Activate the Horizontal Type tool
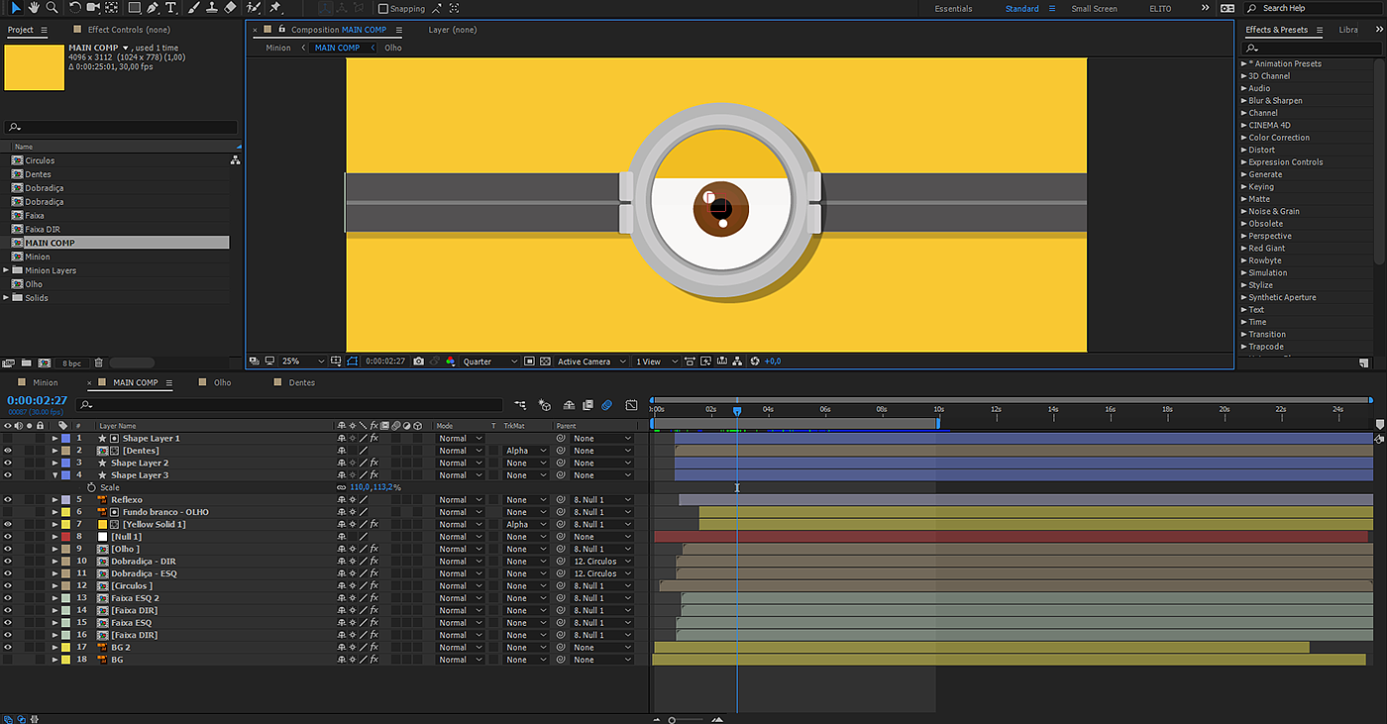This screenshot has height=724, width=1387. pyautogui.click(x=170, y=8)
